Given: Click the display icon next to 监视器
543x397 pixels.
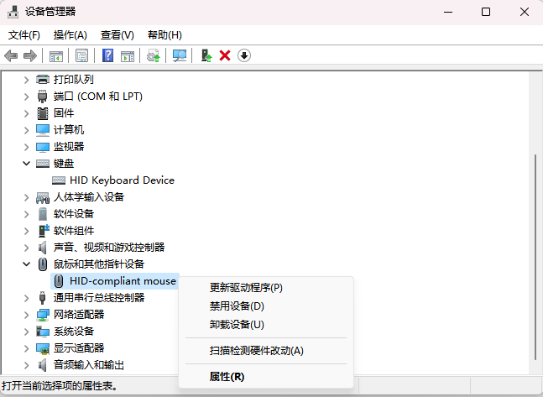Looking at the screenshot, I should 43,147.
